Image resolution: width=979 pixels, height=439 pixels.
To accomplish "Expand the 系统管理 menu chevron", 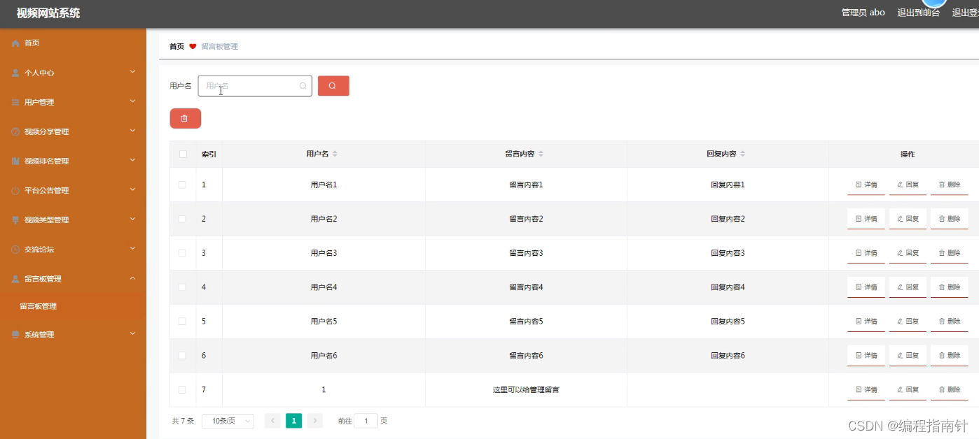I will pos(132,333).
